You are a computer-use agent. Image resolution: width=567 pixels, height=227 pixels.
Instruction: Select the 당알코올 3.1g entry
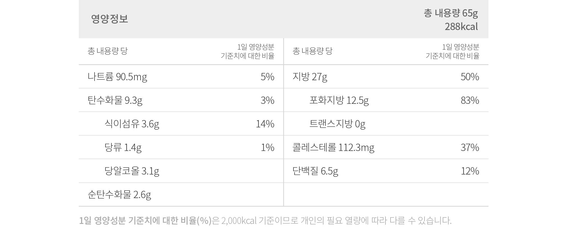132,171
